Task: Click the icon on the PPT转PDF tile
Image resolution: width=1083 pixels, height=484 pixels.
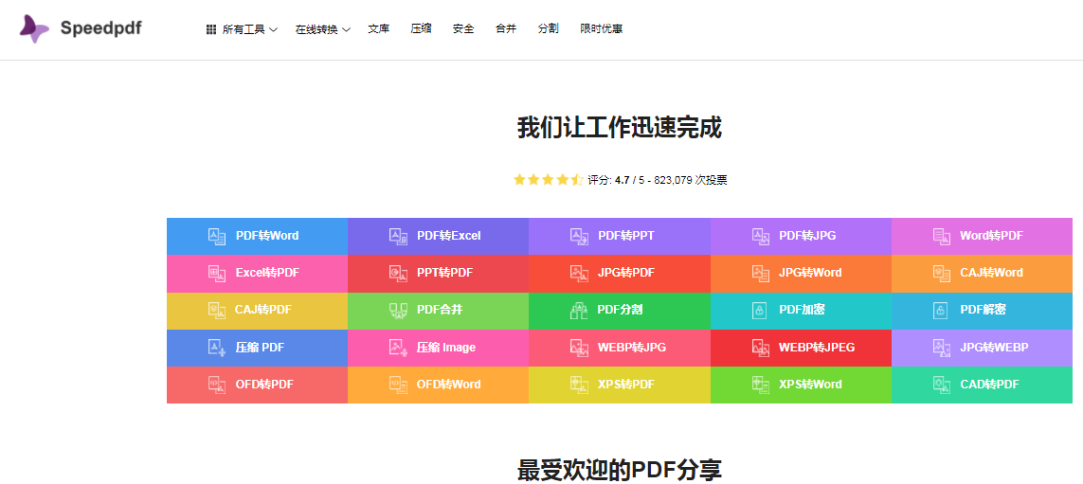Action: [x=398, y=274]
